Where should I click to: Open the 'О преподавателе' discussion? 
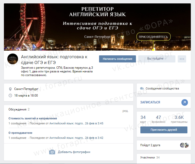(x=20, y=133)
